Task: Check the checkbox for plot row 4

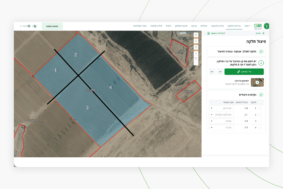Action: click(x=260, y=128)
